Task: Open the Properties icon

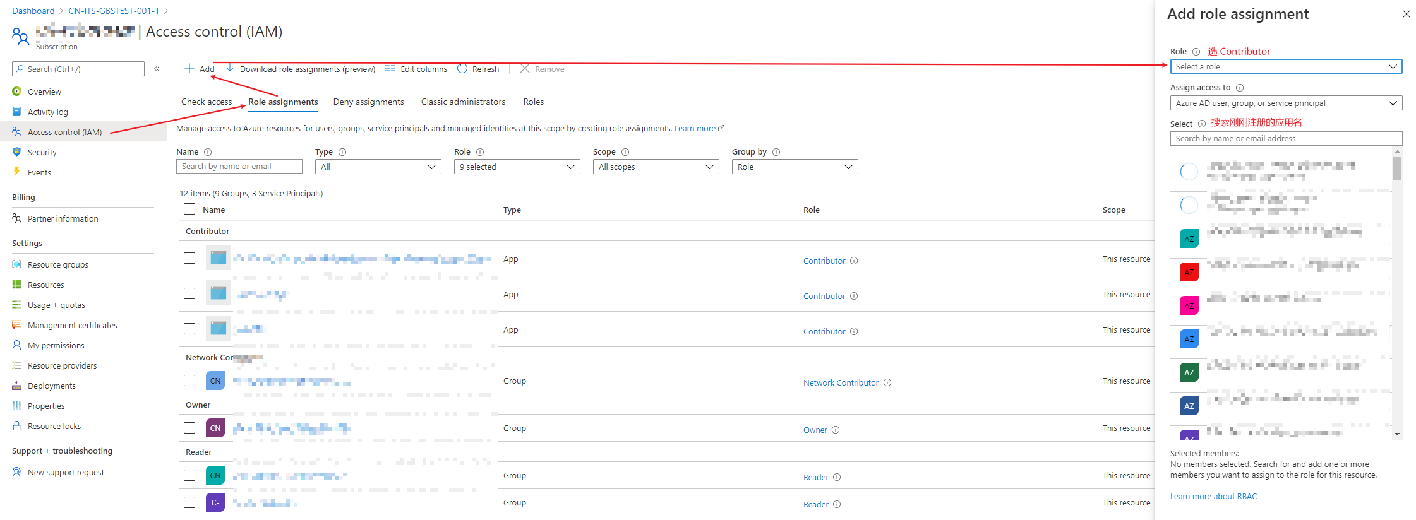Action: [x=17, y=406]
